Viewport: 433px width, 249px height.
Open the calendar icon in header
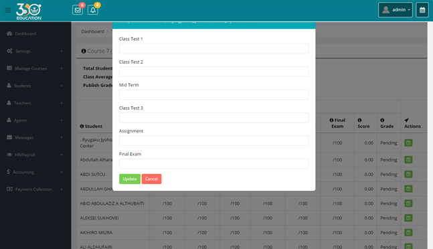422,10
